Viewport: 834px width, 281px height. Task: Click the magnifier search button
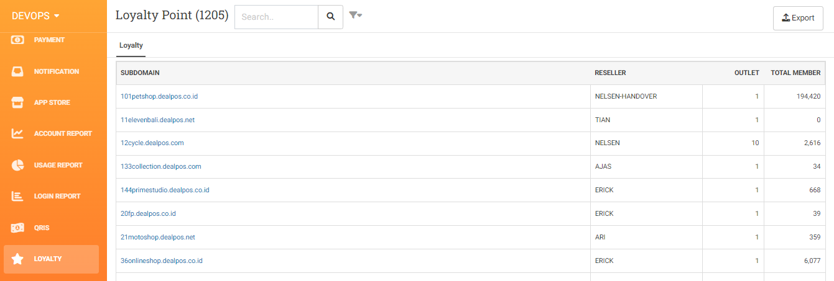coord(330,17)
